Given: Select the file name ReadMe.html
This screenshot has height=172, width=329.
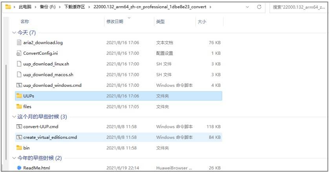Looking at the screenshot, I should [37, 168].
